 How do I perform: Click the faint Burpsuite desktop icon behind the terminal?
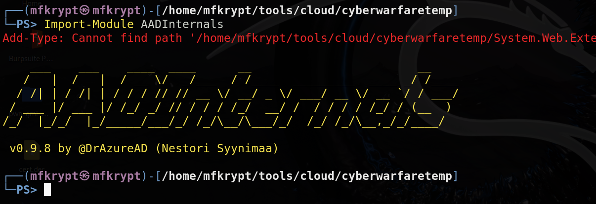(x=31, y=58)
